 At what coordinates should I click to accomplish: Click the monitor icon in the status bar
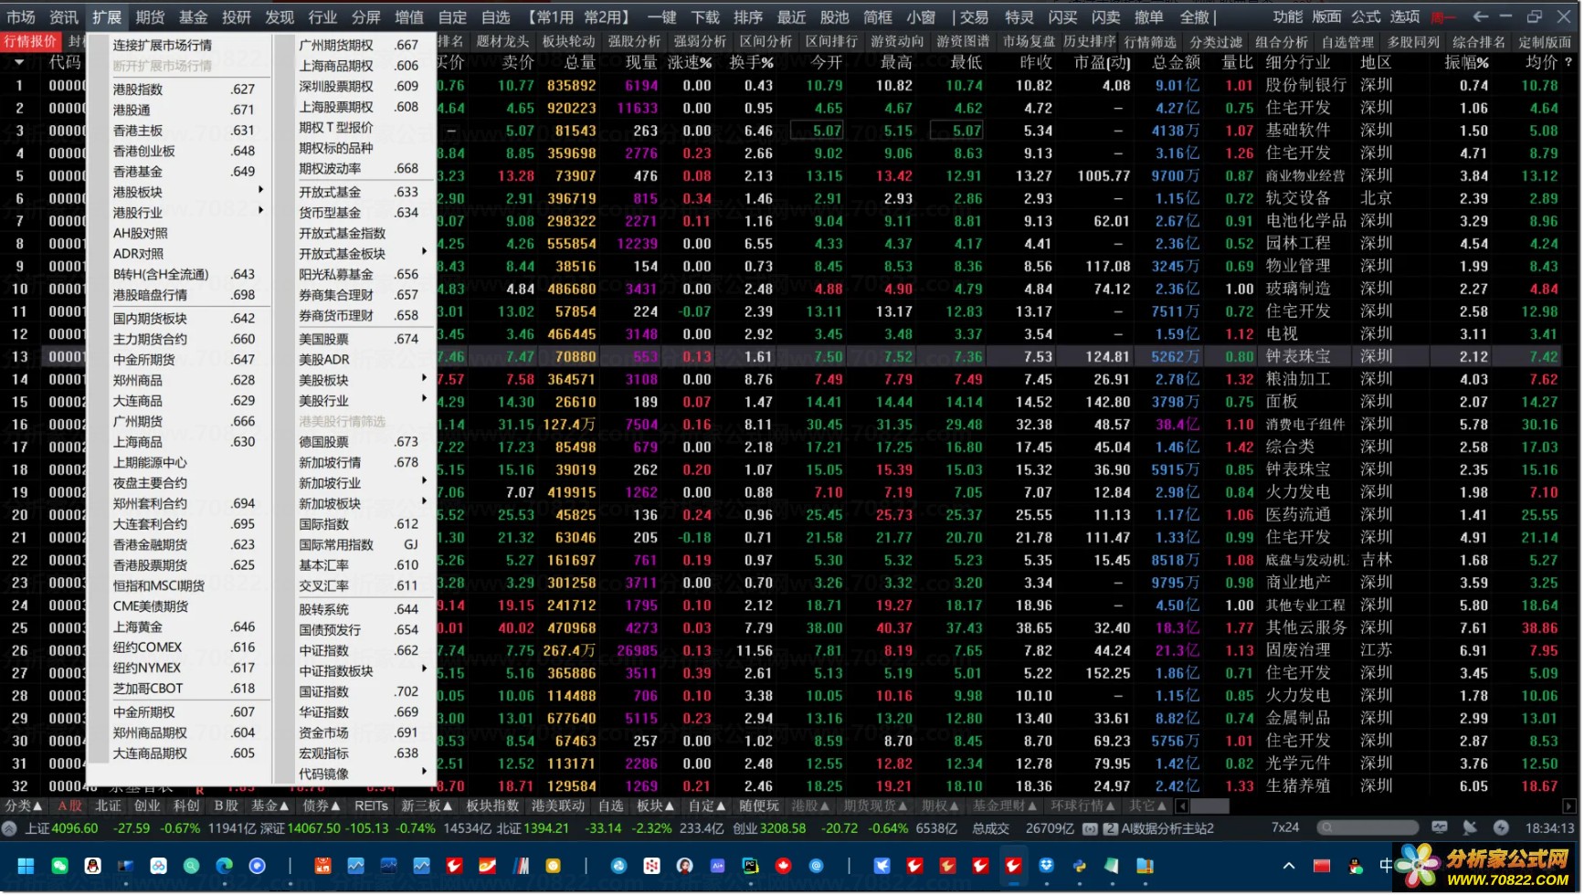point(1440,827)
